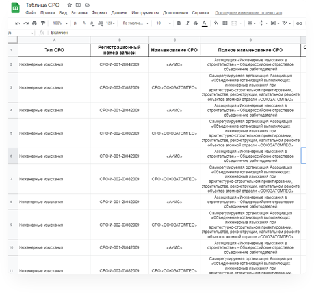Expand the name box dropdown arrow
314x293 pixels.
point(32,33)
